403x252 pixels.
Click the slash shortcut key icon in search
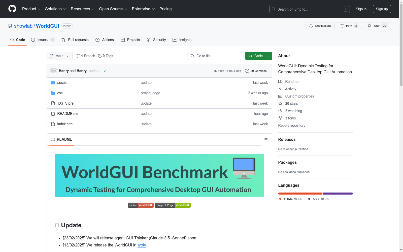click(x=345, y=9)
